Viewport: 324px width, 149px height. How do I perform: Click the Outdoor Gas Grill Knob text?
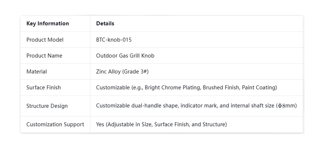point(125,56)
